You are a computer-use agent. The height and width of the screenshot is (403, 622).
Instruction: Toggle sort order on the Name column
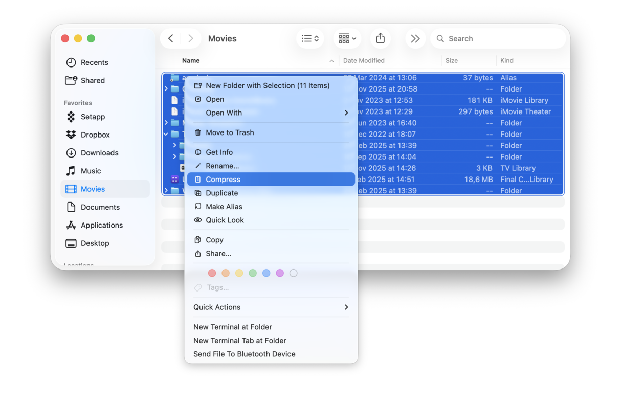click(191, 60)
